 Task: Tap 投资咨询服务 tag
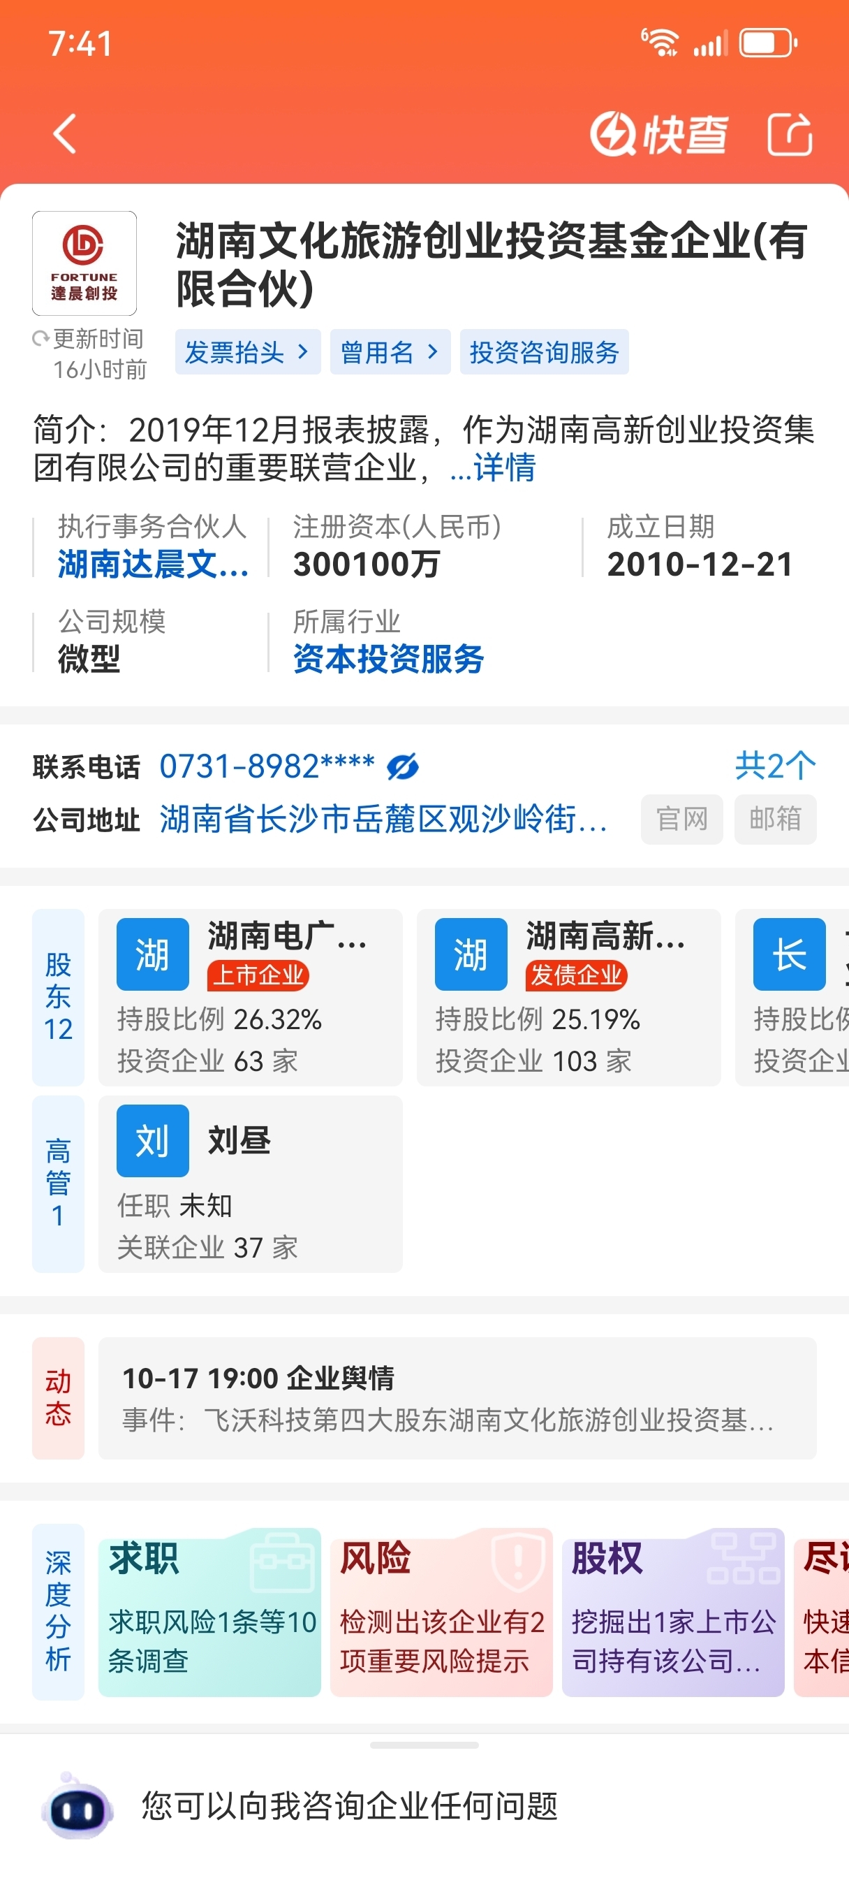(545, 352)
